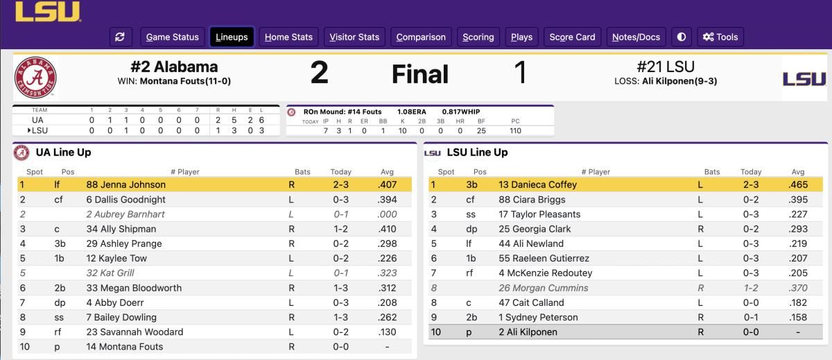Open the Visitor Stats tab

(x=354, y=37)
